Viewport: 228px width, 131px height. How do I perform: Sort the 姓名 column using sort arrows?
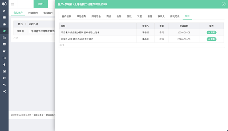(x=26, y=24)
